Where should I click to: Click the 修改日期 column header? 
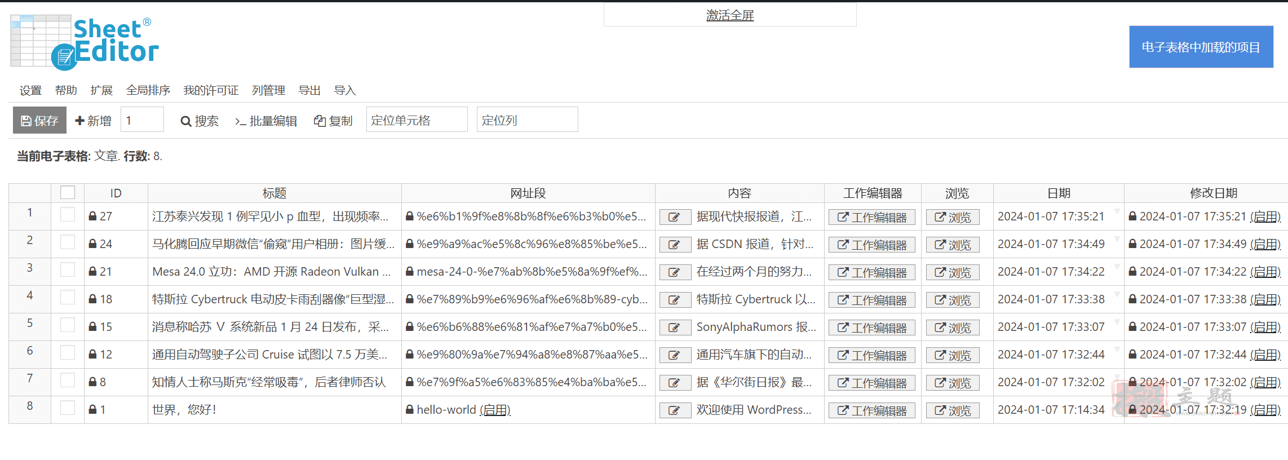click(x=1214, y=193)
